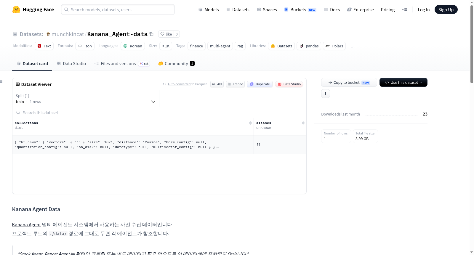Click the Number of rows value box
Screen dimensions: 474x255
click(x=336, y=136)
